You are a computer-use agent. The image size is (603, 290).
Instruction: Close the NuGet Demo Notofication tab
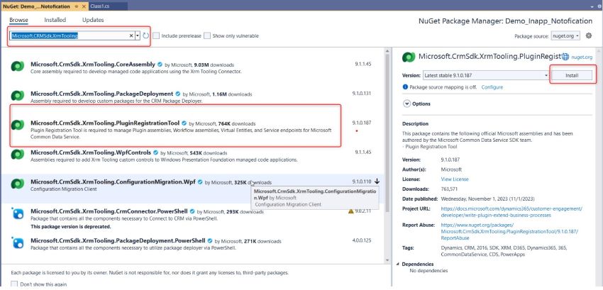(x=84, y=6)
